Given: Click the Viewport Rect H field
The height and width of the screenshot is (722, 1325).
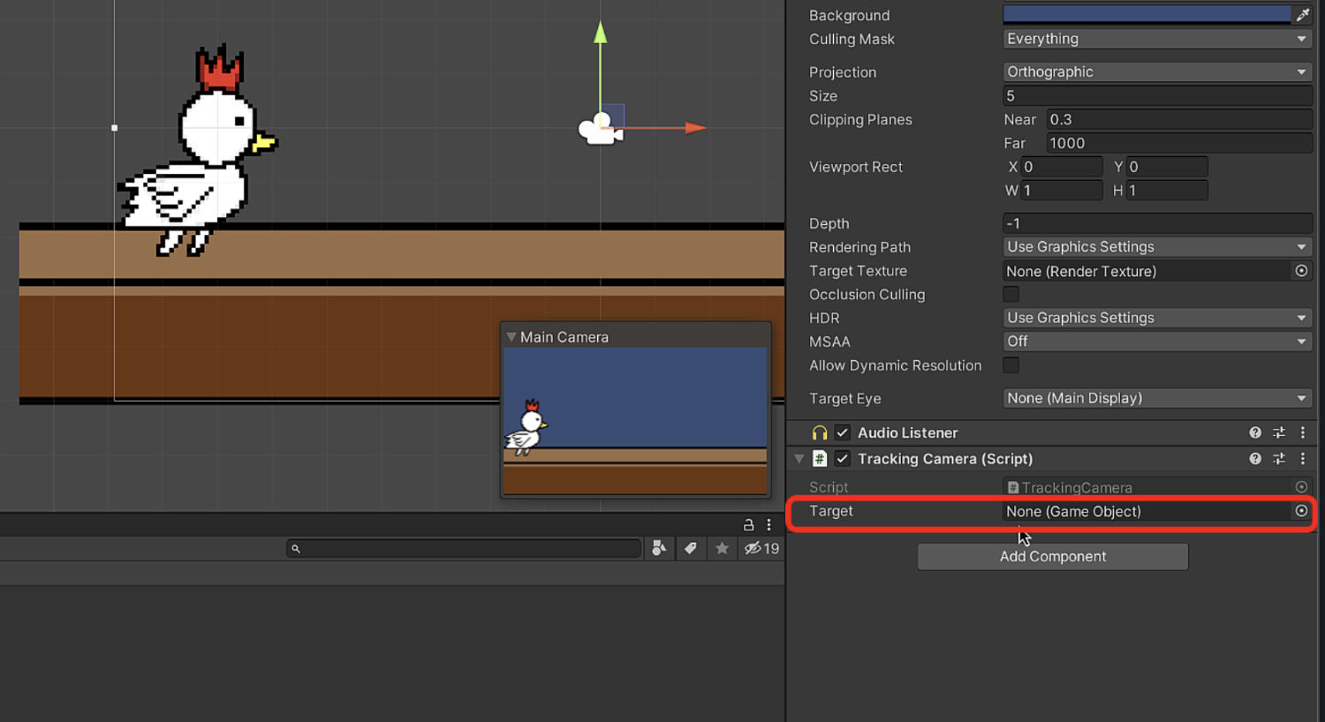Looking at the screenshot, I should pyautogui.click(x=1167, y=191).
